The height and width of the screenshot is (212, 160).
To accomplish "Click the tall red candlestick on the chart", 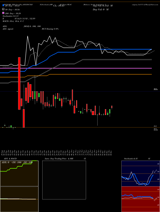I will pos(19,83).
